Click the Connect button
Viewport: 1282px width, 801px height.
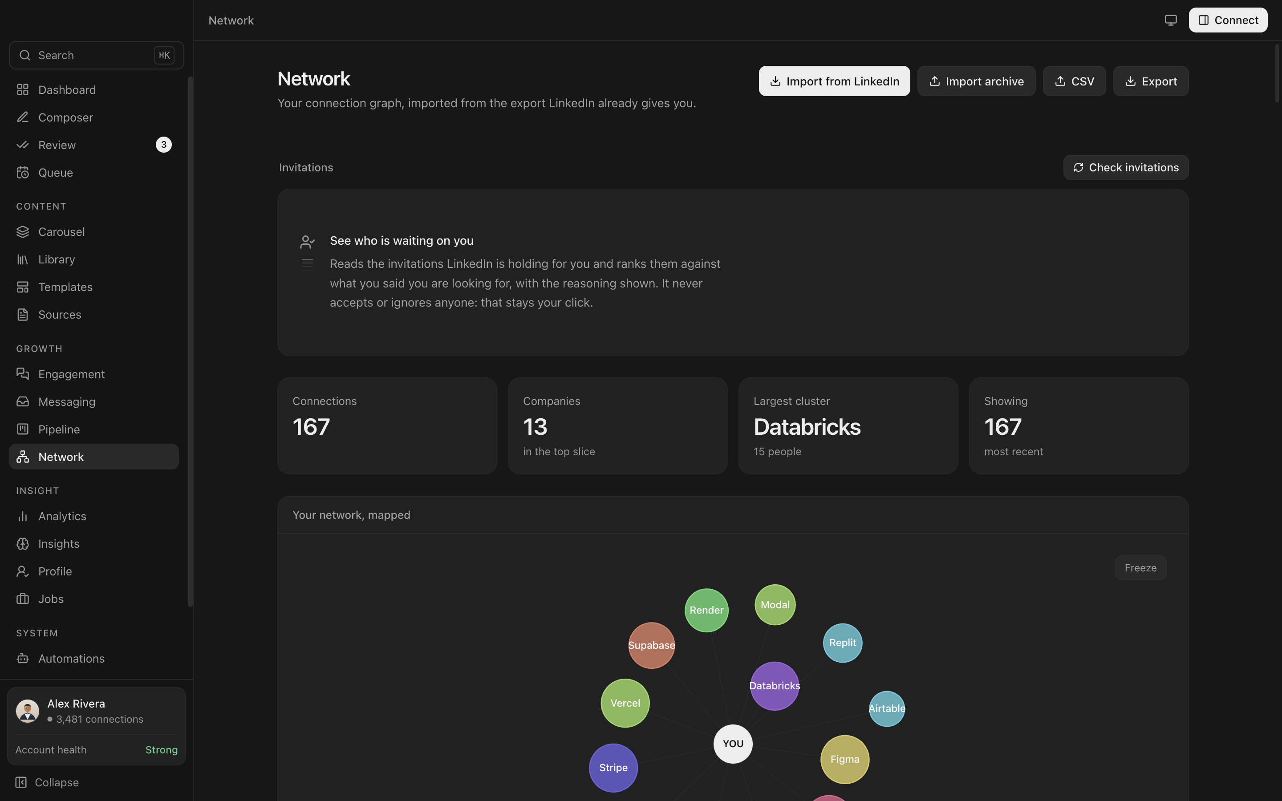pos(1228,20)
